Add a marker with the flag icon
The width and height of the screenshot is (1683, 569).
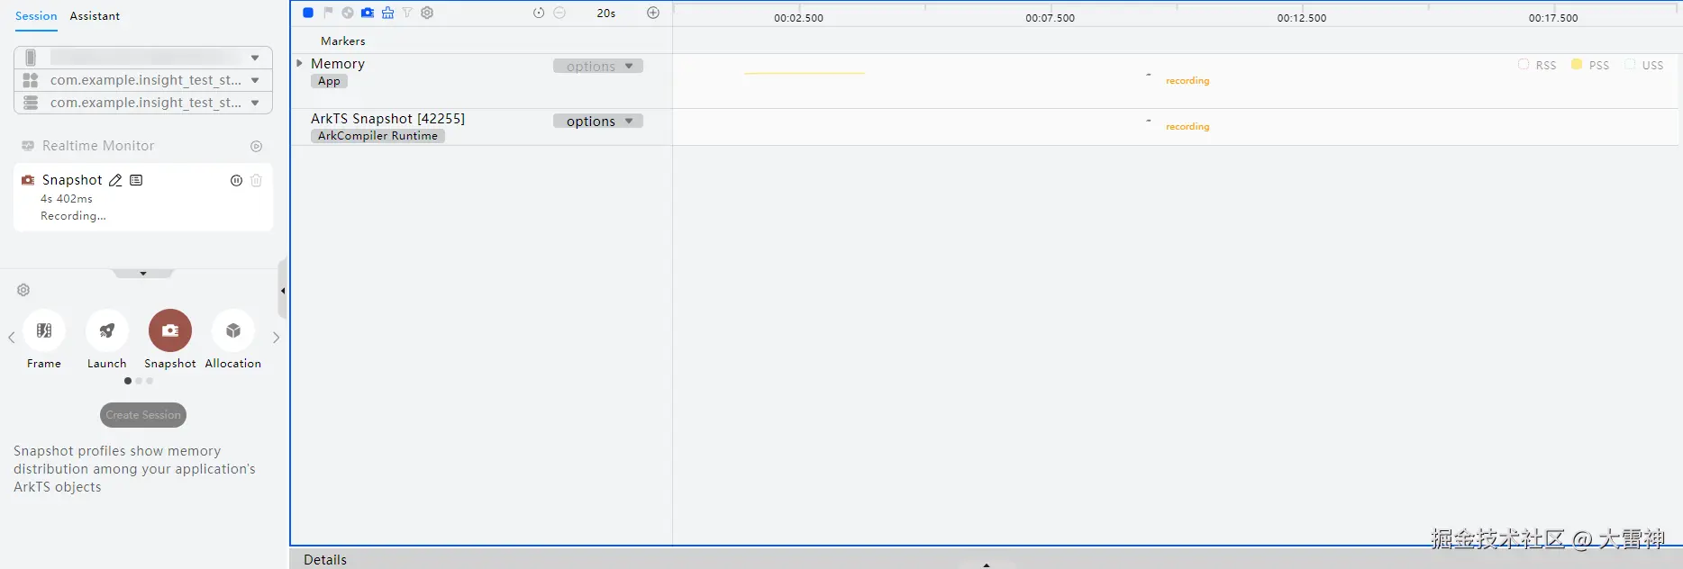(x=328, y=13)
